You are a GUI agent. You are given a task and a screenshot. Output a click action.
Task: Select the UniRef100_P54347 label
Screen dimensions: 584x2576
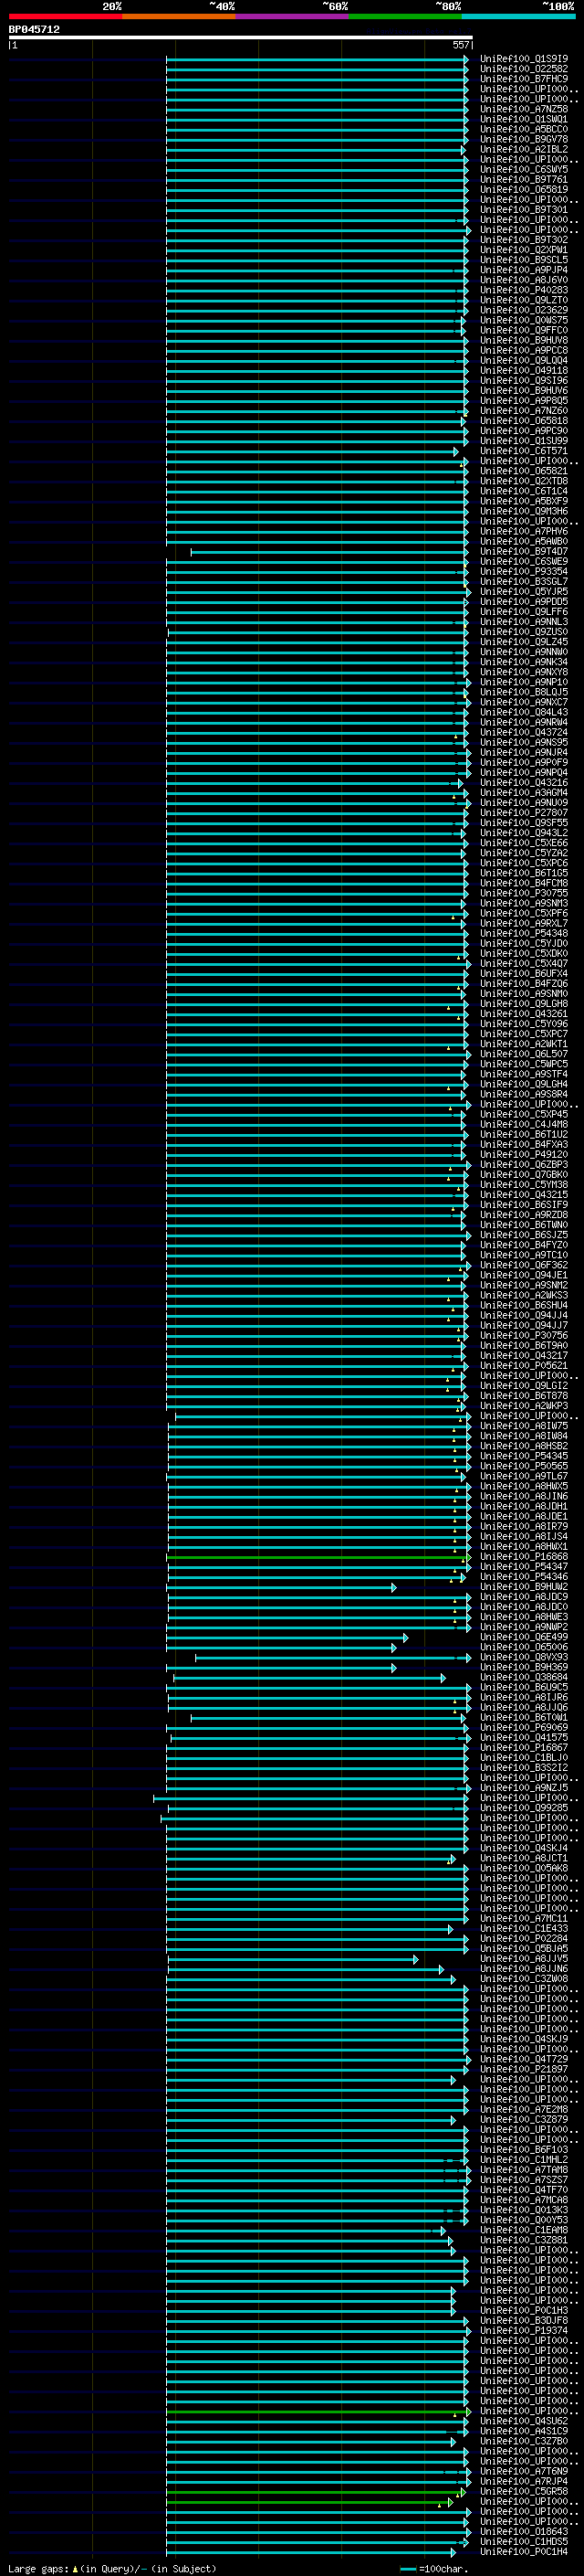(x=524, y=1567)
